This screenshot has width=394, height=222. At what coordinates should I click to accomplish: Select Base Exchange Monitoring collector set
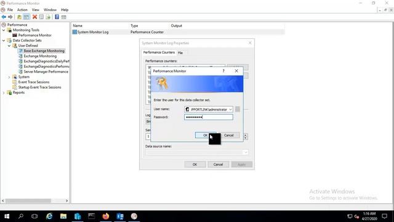44,51
